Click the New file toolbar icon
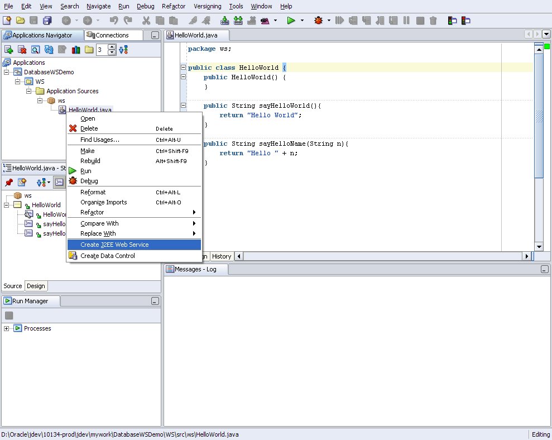552x440 pixels. pyautogui.click(x=7, y=21)
